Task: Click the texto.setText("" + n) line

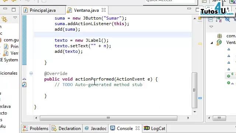Action: coord(83,46)
